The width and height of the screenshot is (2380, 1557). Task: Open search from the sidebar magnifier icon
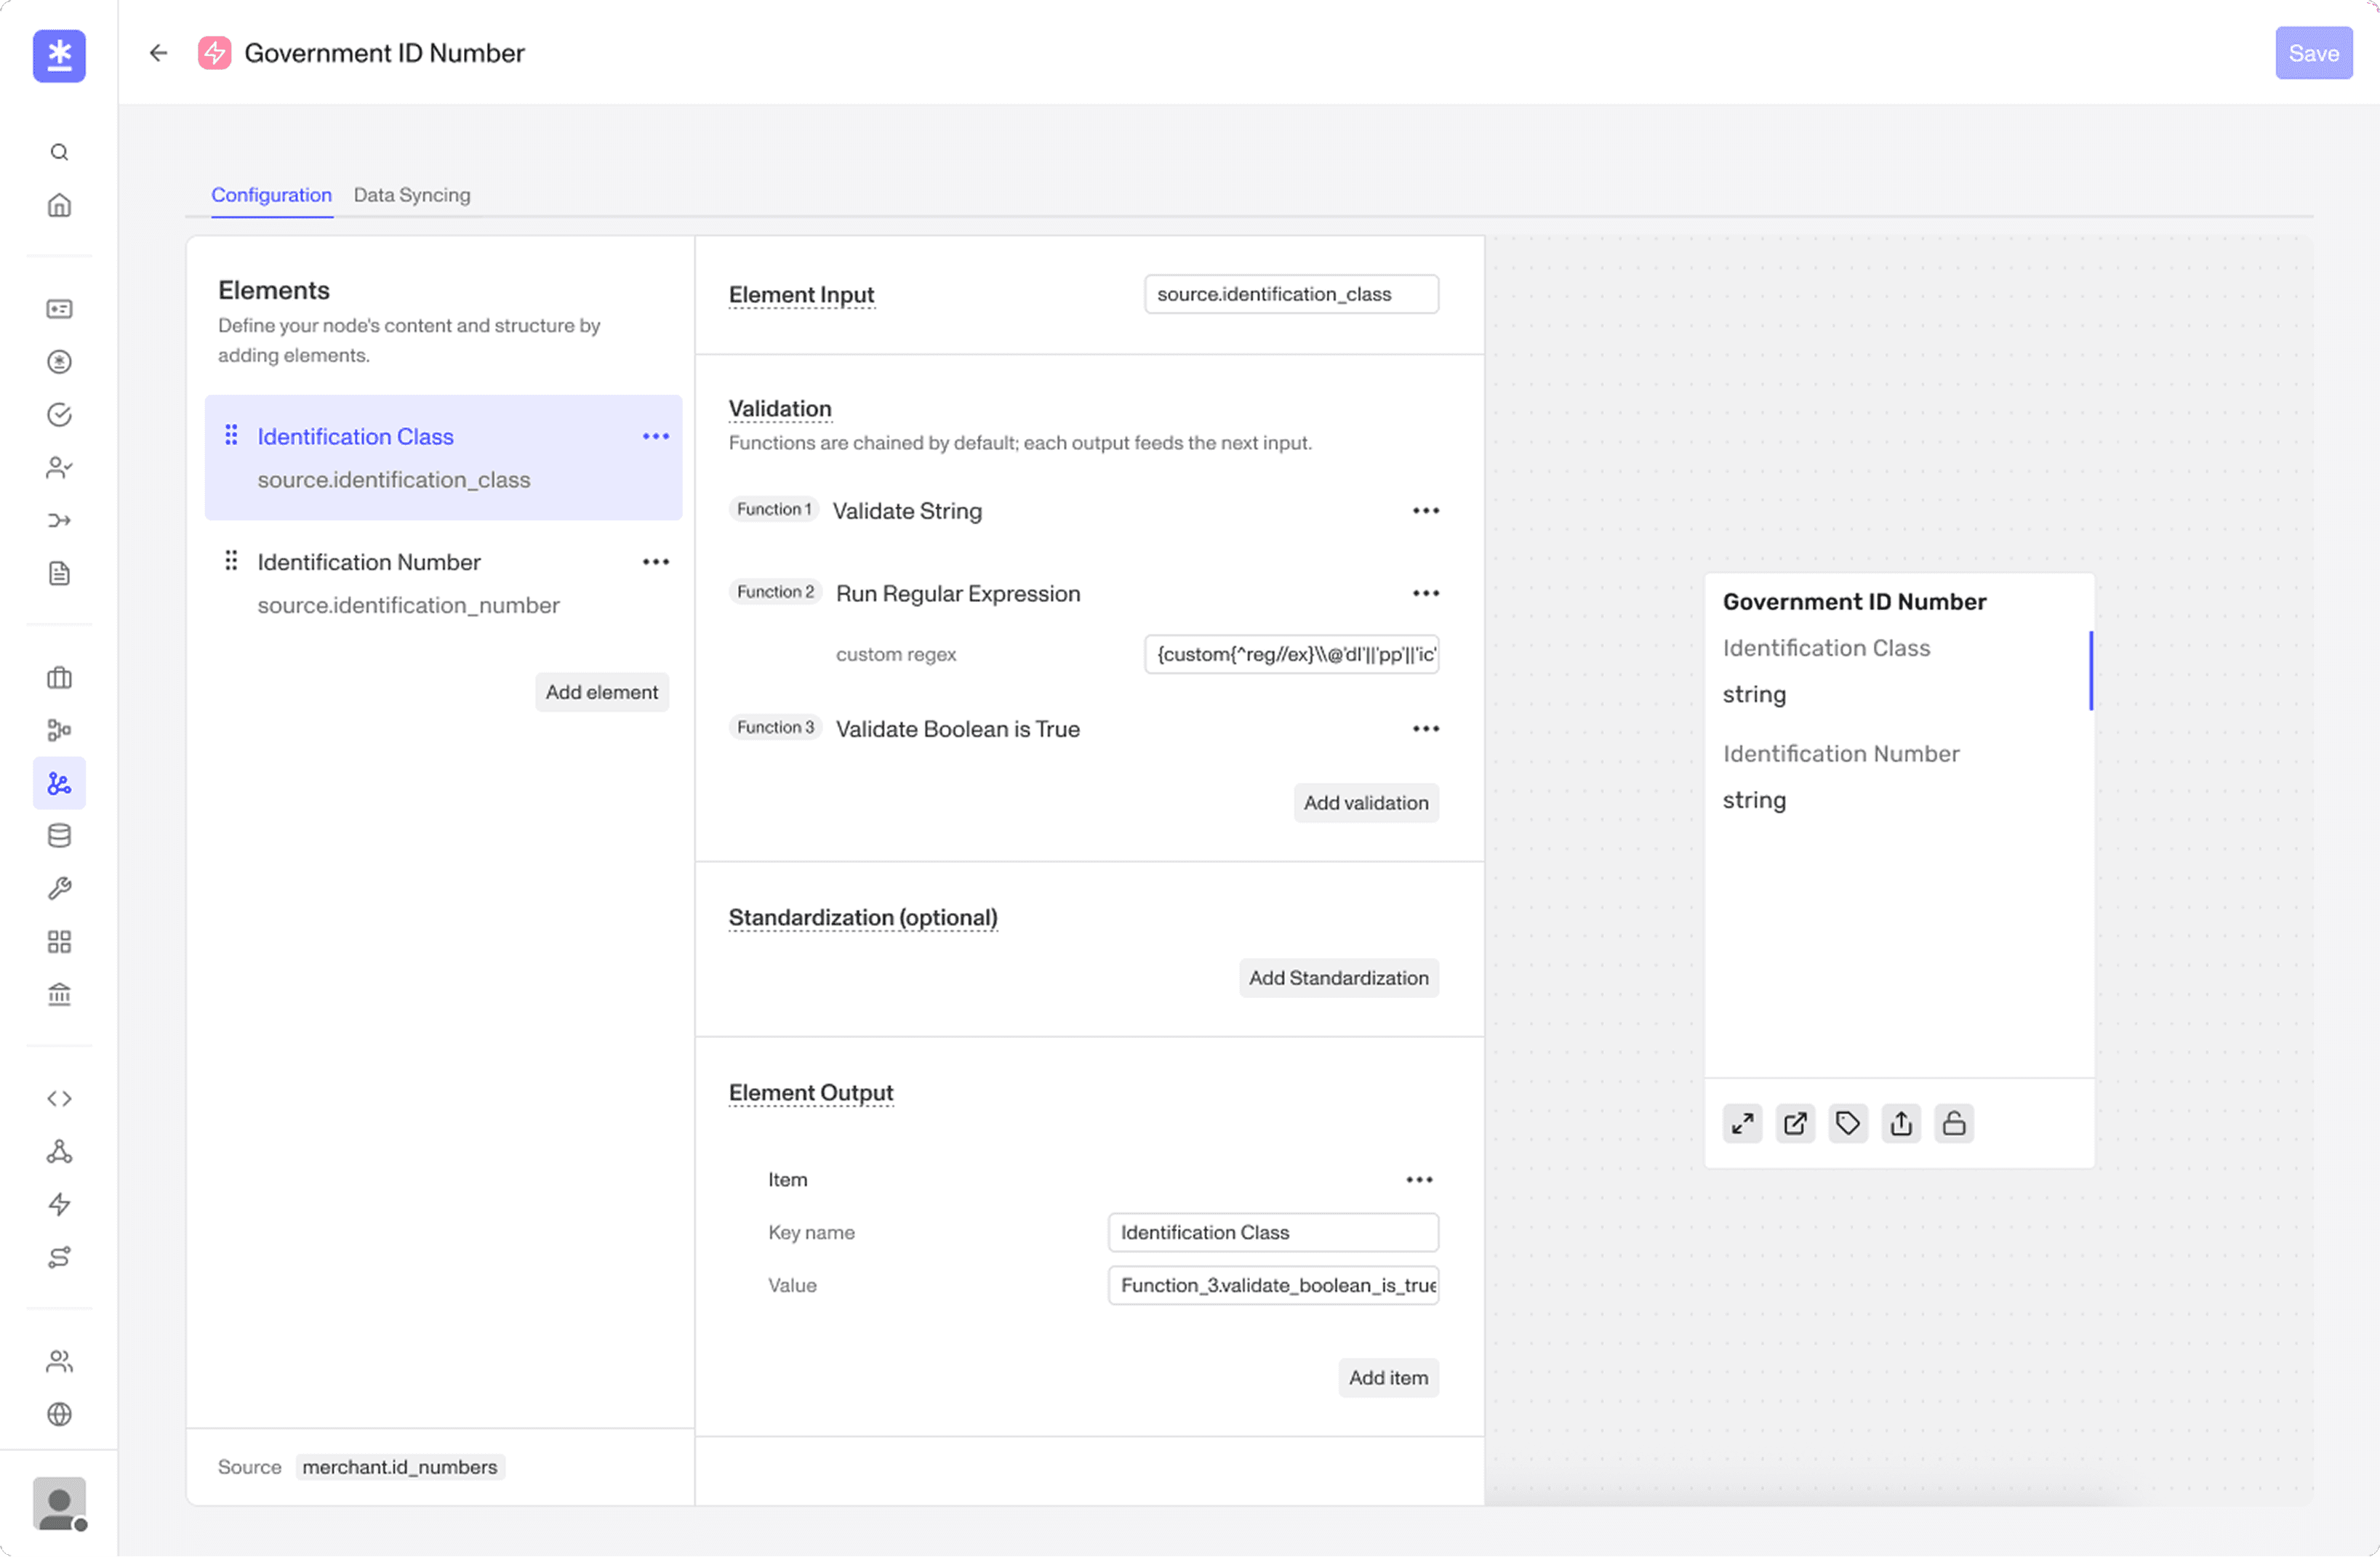tap(59, 152)
